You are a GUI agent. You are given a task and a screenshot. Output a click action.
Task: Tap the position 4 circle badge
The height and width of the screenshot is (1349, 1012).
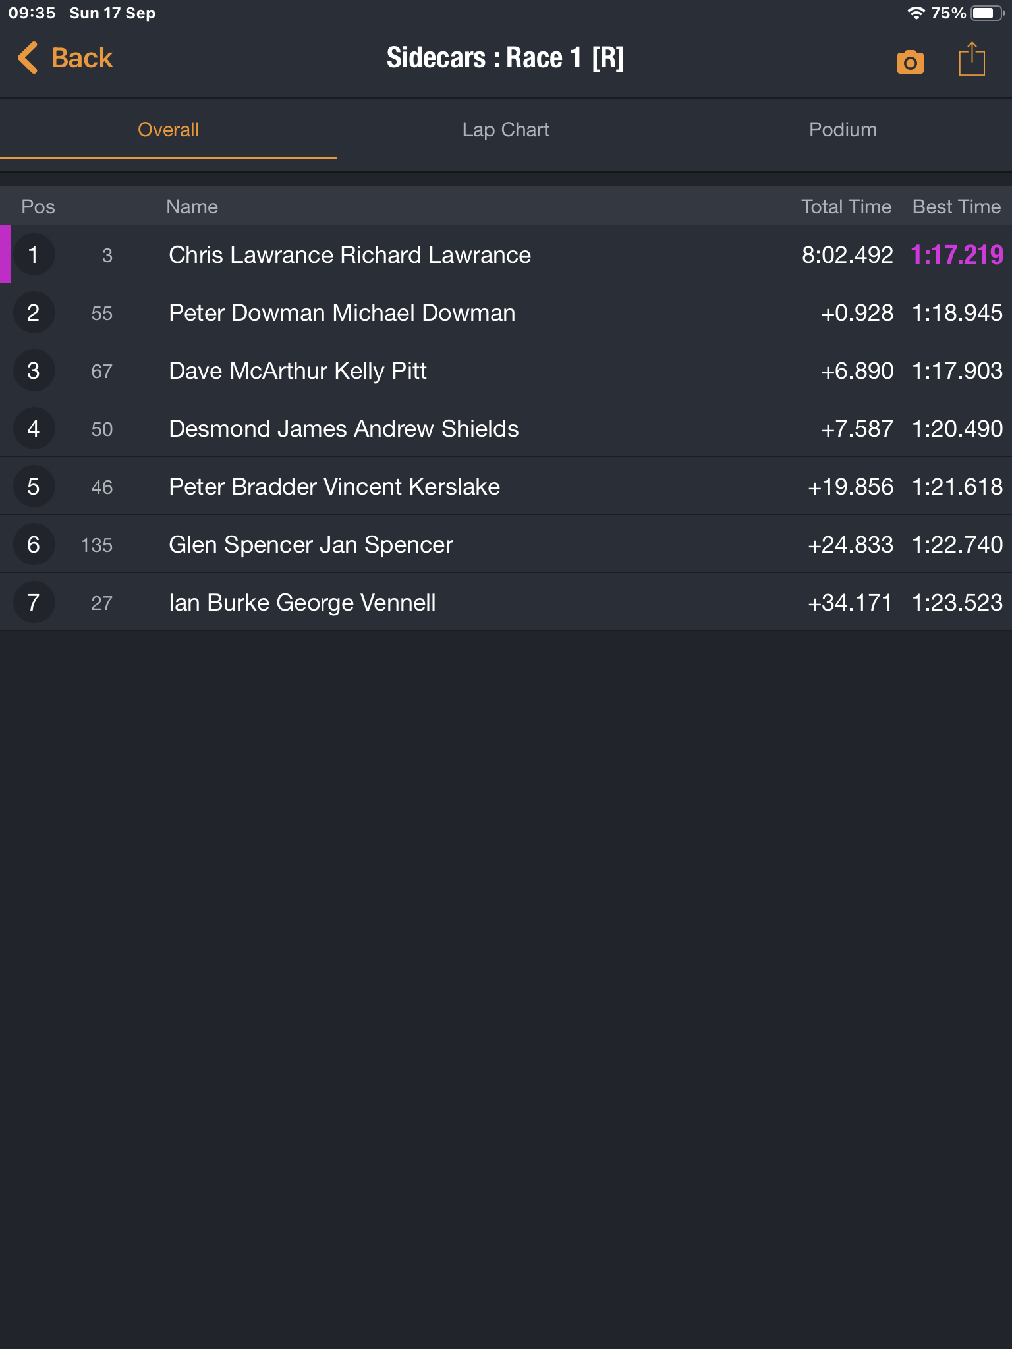34,429
